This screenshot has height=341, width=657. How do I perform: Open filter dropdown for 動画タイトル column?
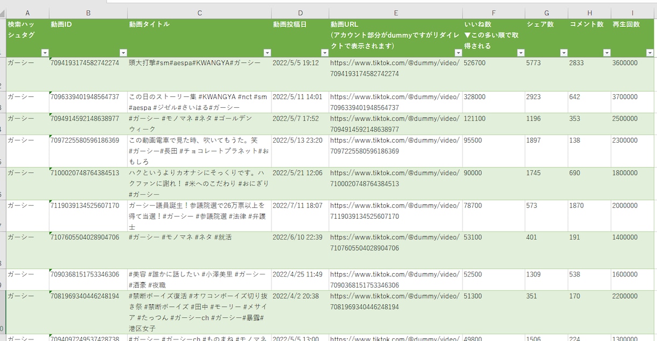tap(267, 53)
